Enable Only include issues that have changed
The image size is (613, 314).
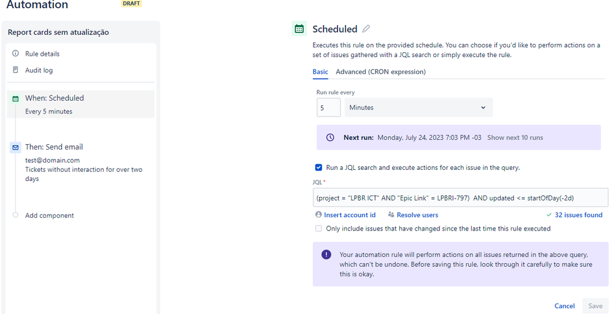tap(318, 229)
